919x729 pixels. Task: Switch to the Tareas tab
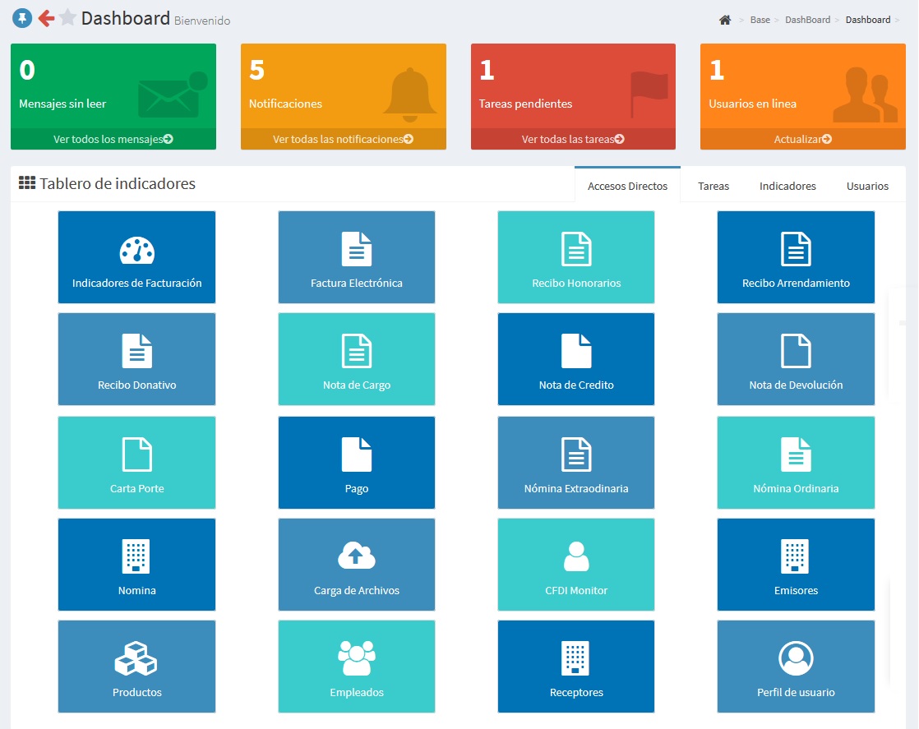click(713, 186)
